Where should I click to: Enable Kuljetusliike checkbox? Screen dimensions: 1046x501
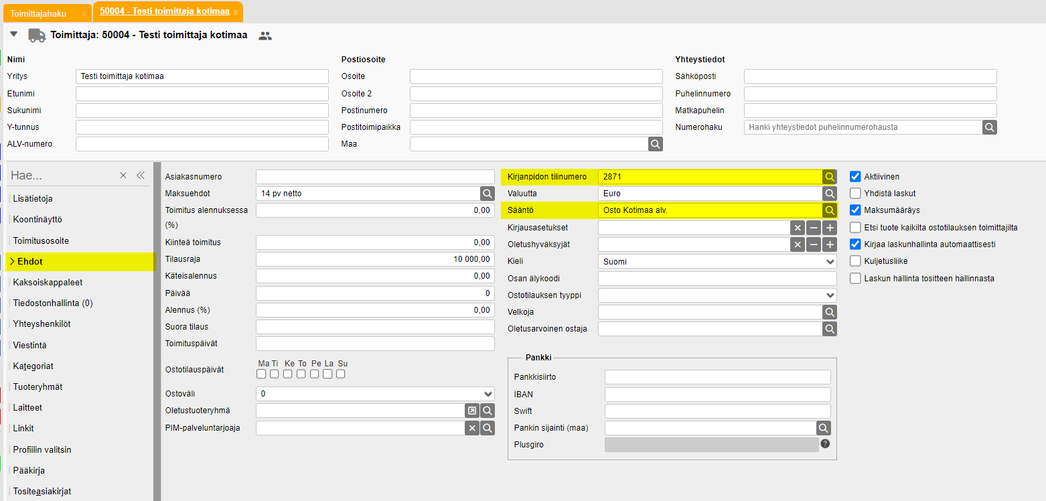point(855,261)
